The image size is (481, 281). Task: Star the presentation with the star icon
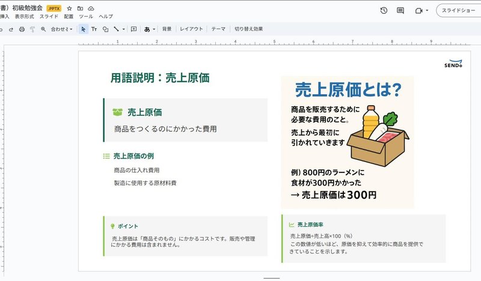pos(69,9)
